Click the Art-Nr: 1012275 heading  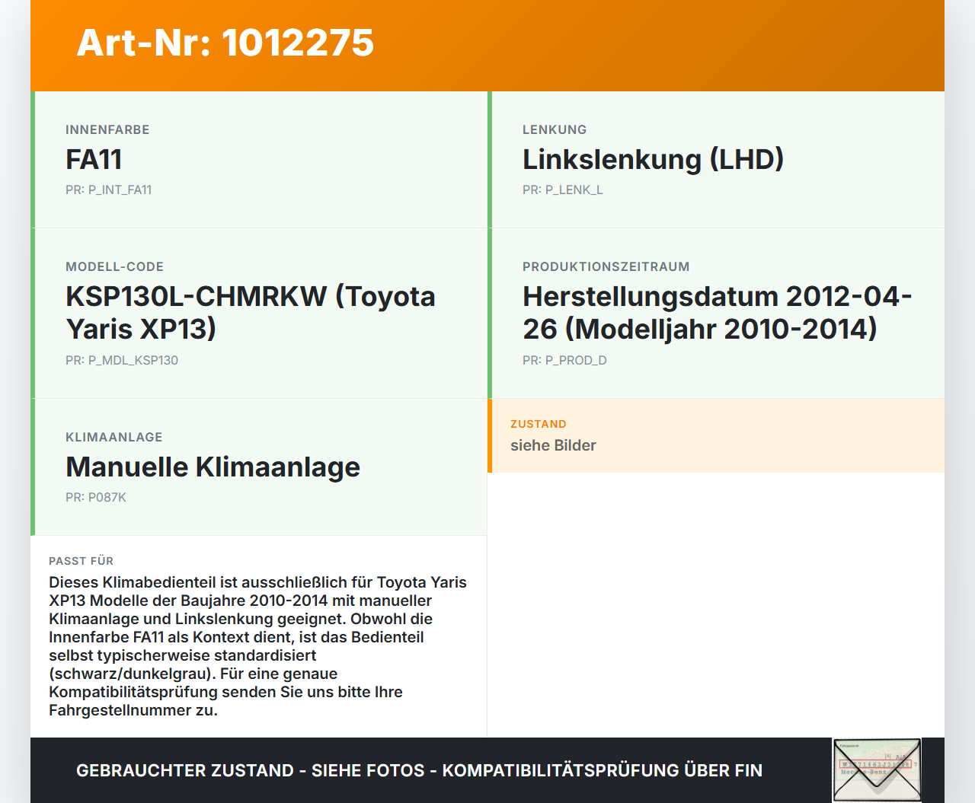[225, 43]
